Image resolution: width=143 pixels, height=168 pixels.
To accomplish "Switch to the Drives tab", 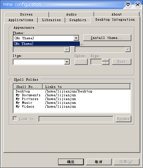I will click(26, 14).
